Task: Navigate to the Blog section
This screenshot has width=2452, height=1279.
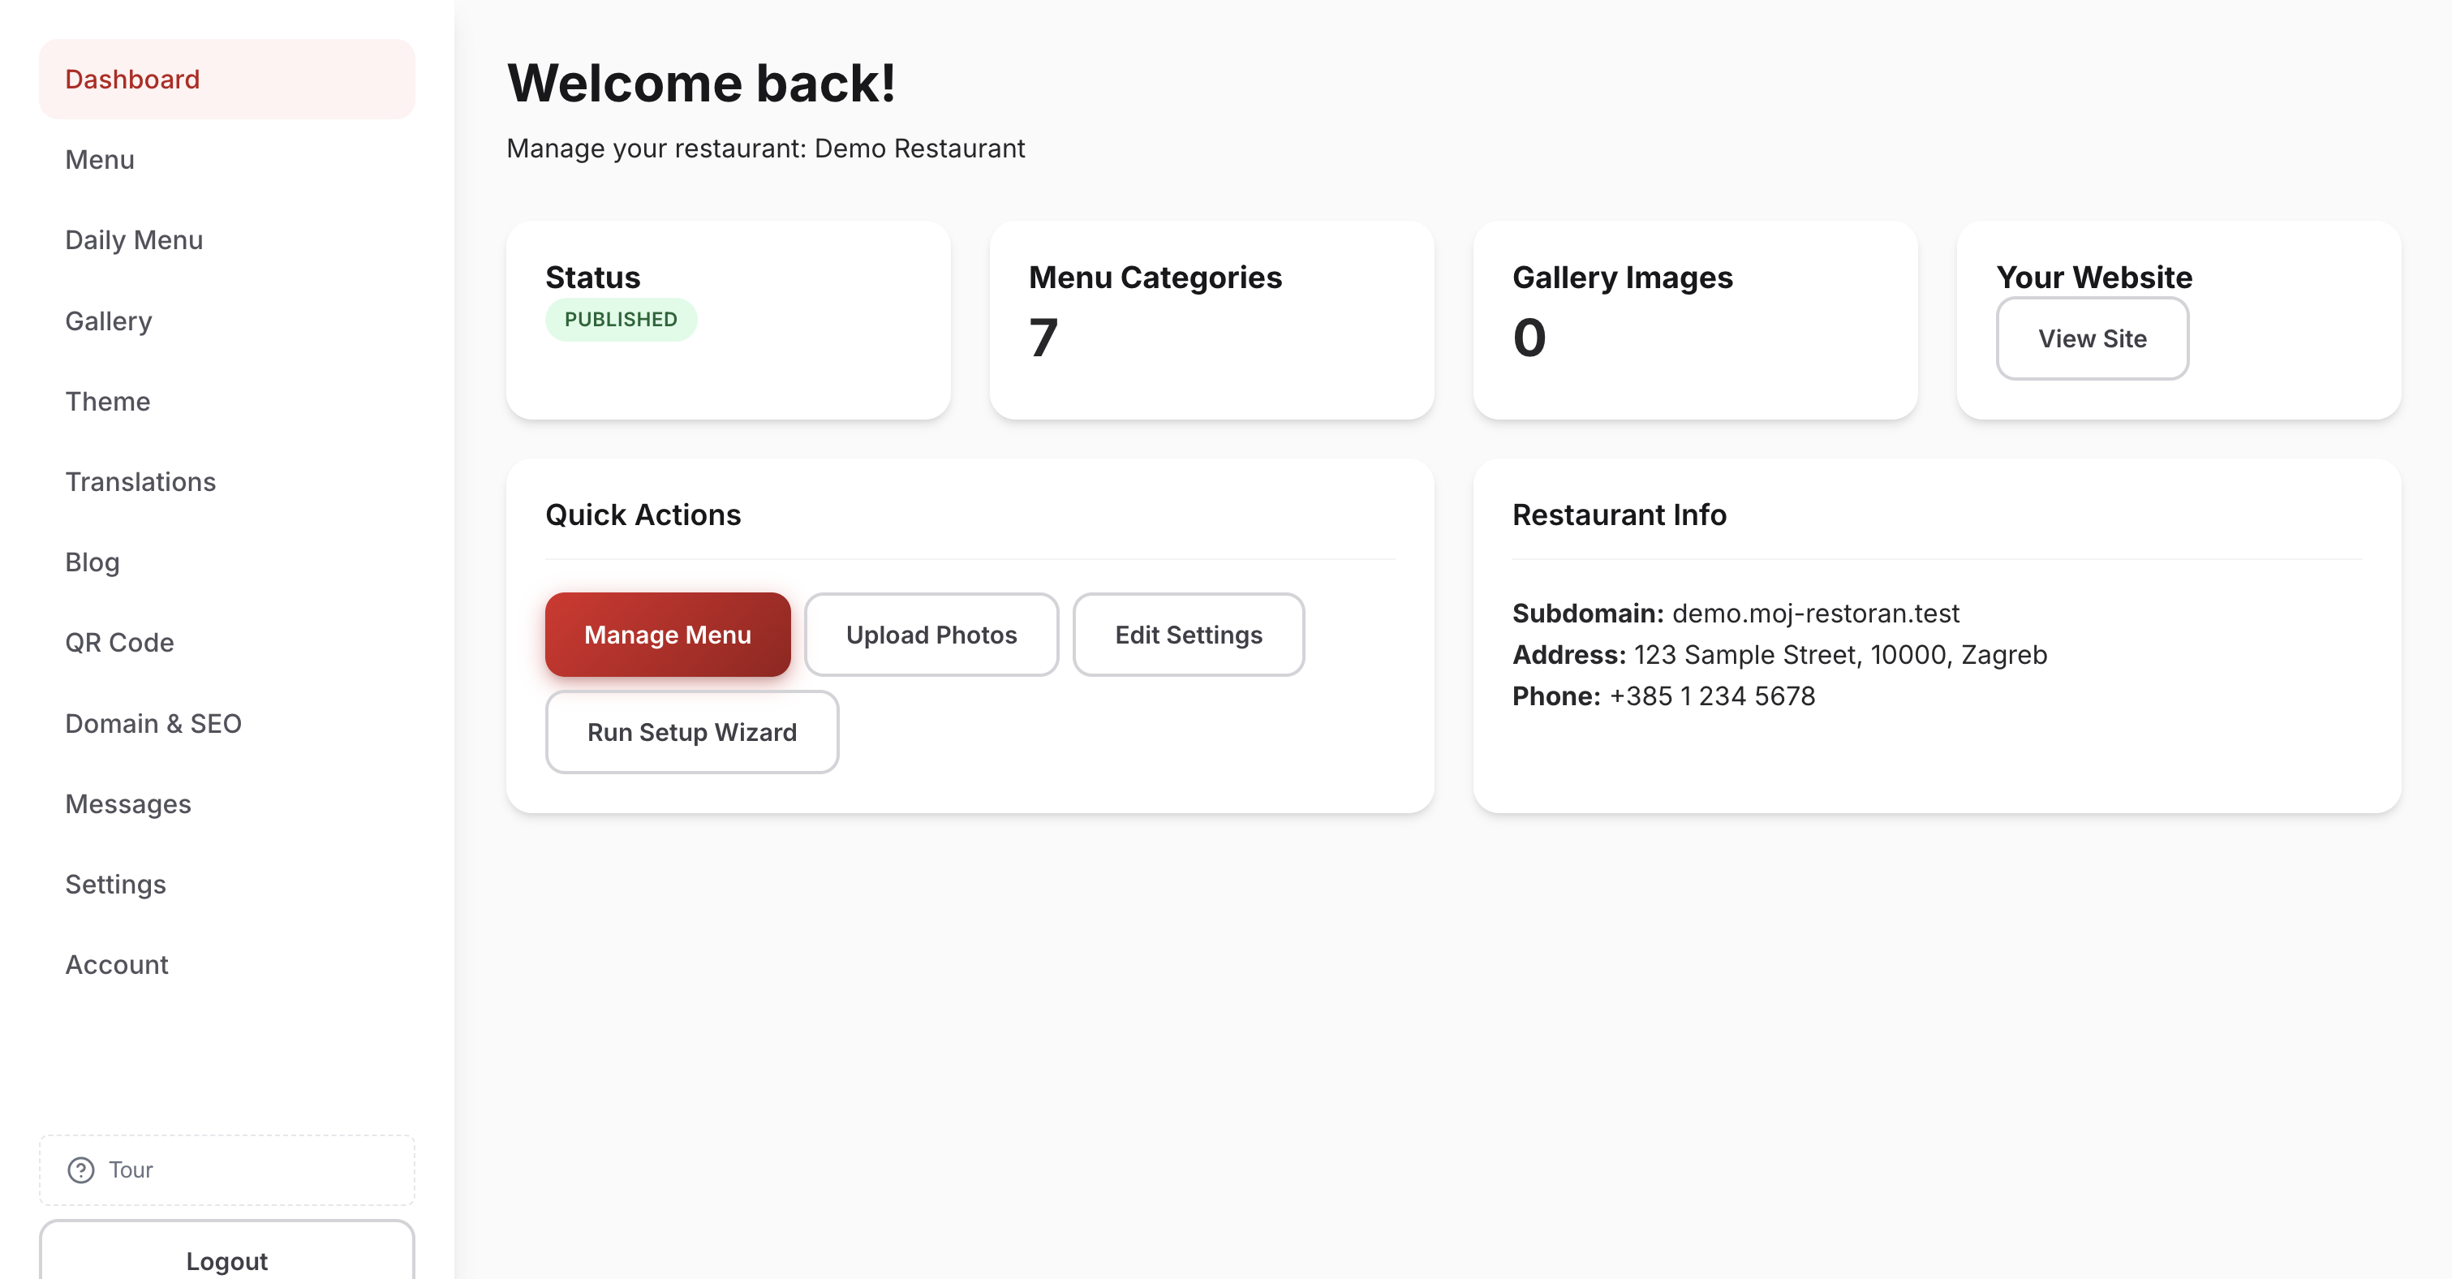Action: pos(92,562)
